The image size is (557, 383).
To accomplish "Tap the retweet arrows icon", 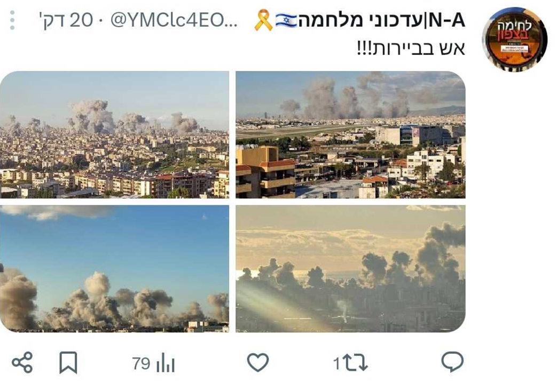I will [356, 363].
